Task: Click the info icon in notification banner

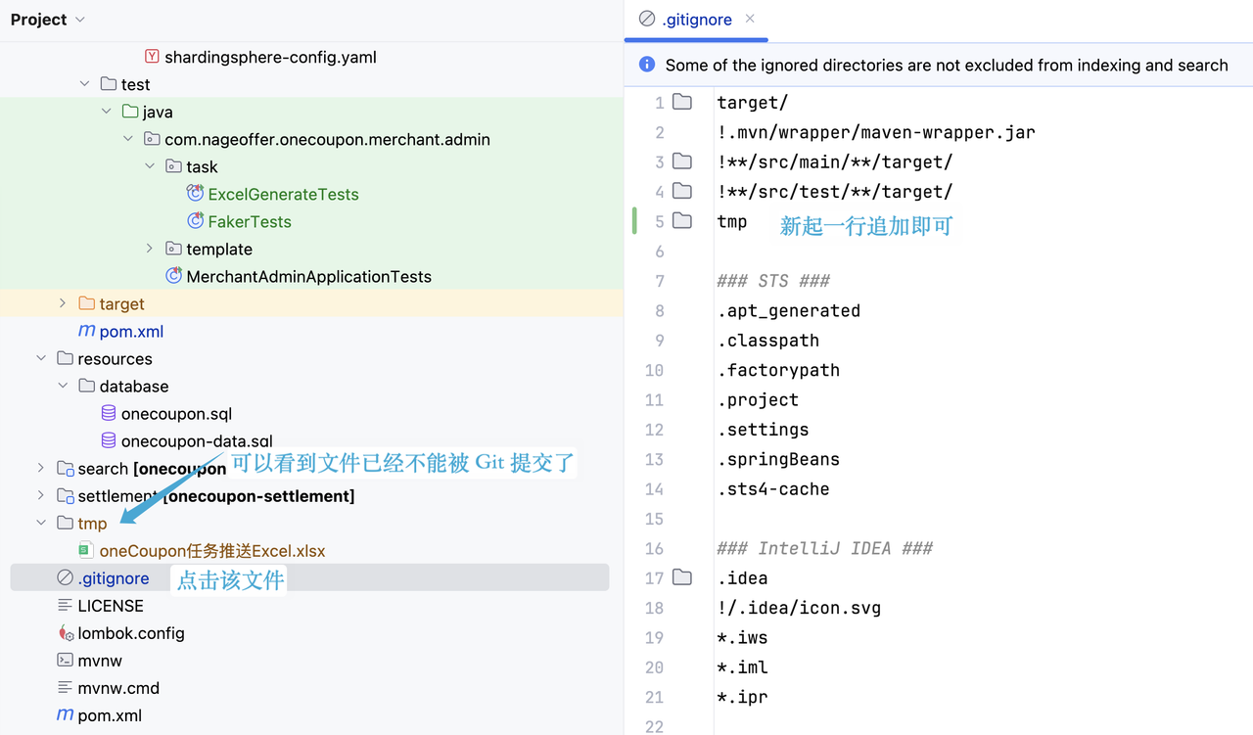Action: [647, 65]
